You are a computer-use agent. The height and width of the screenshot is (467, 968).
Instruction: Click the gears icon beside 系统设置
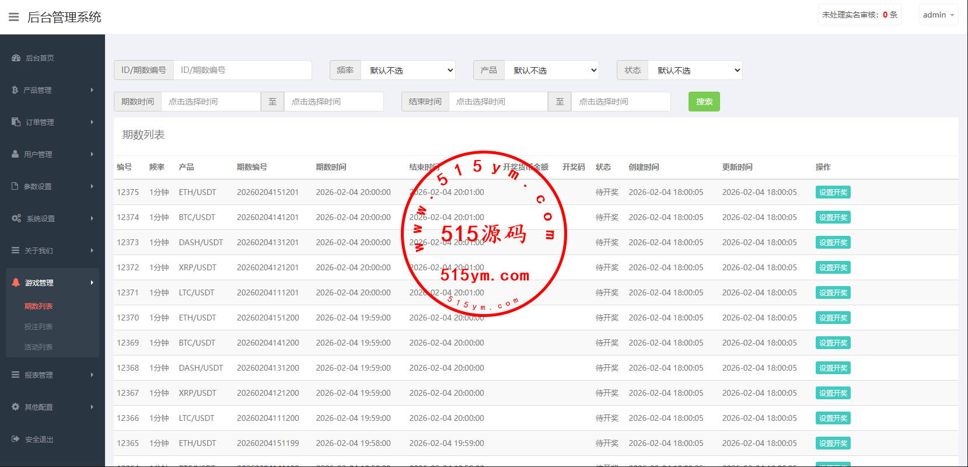(x=16, y=218)
